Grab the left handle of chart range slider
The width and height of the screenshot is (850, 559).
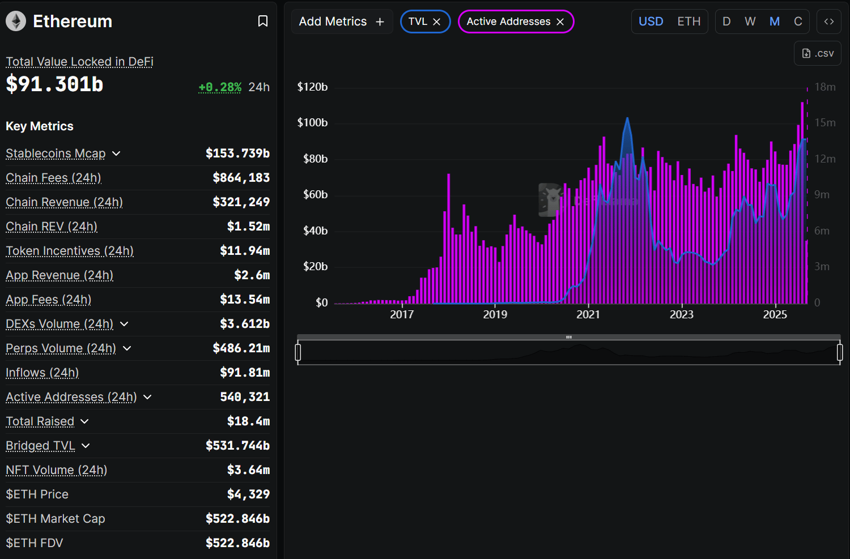(298, 352)
